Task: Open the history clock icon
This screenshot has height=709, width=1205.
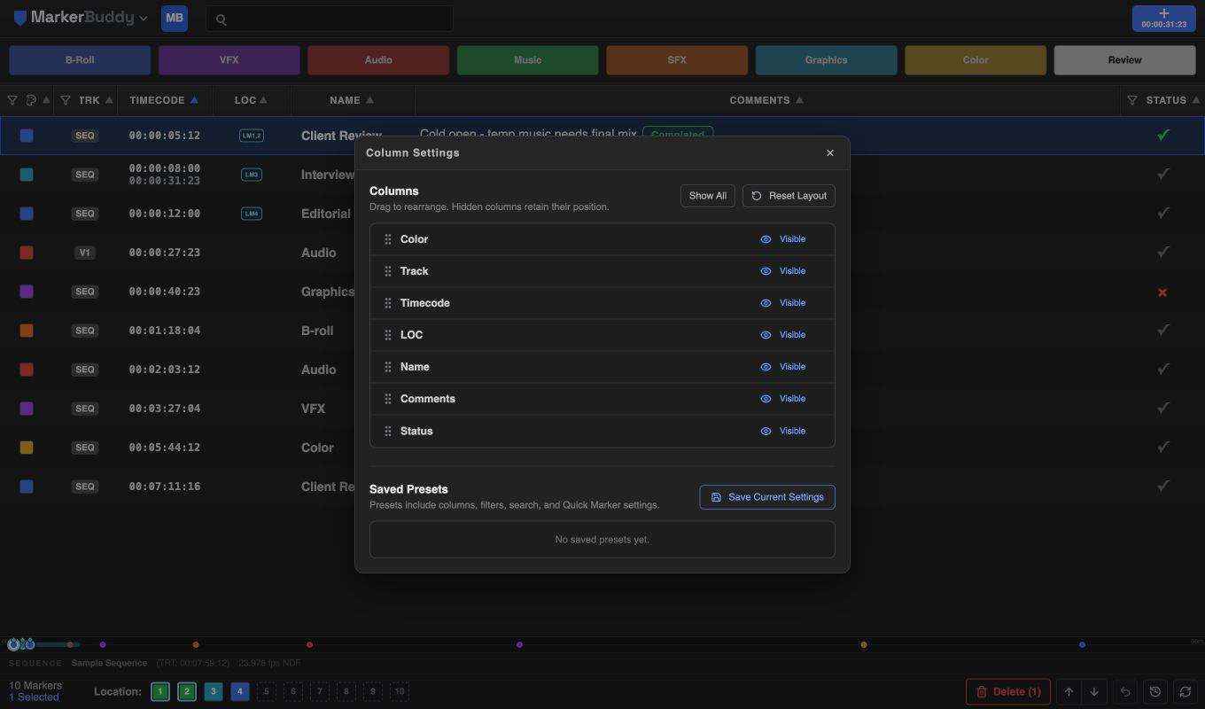Action: pos(1155,692)
